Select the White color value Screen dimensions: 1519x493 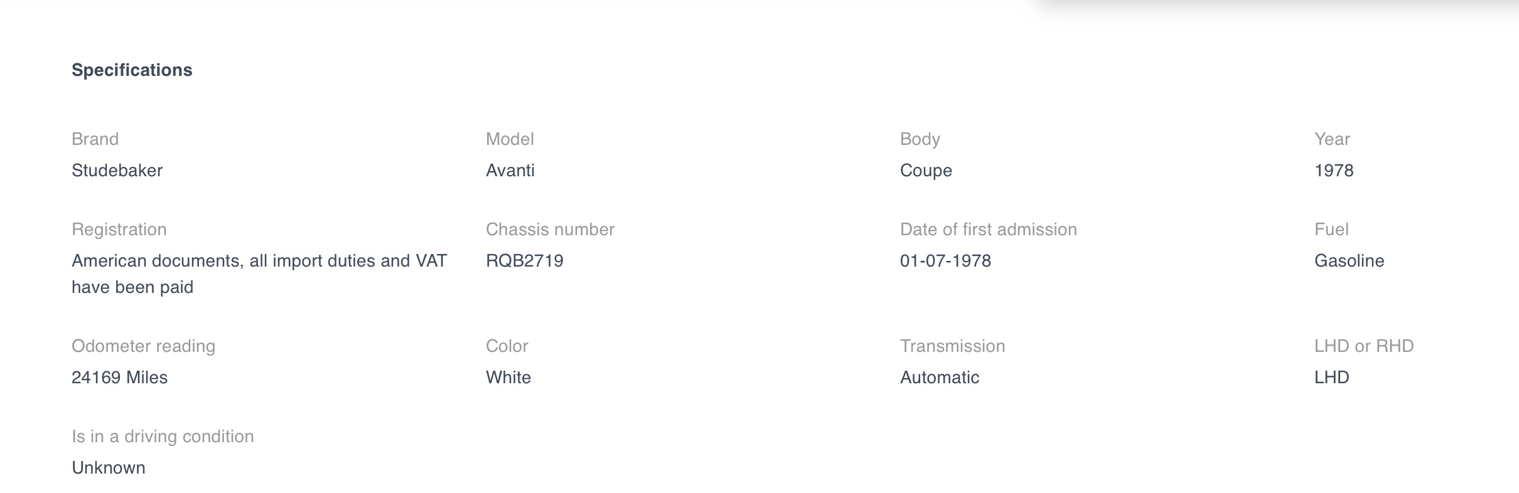[508, 378]
